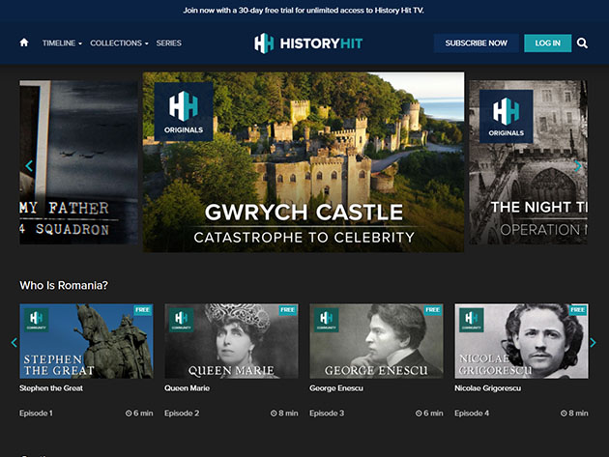Open the Series menu item
This screenshot has width=609, height=457.
pos(168,43)
